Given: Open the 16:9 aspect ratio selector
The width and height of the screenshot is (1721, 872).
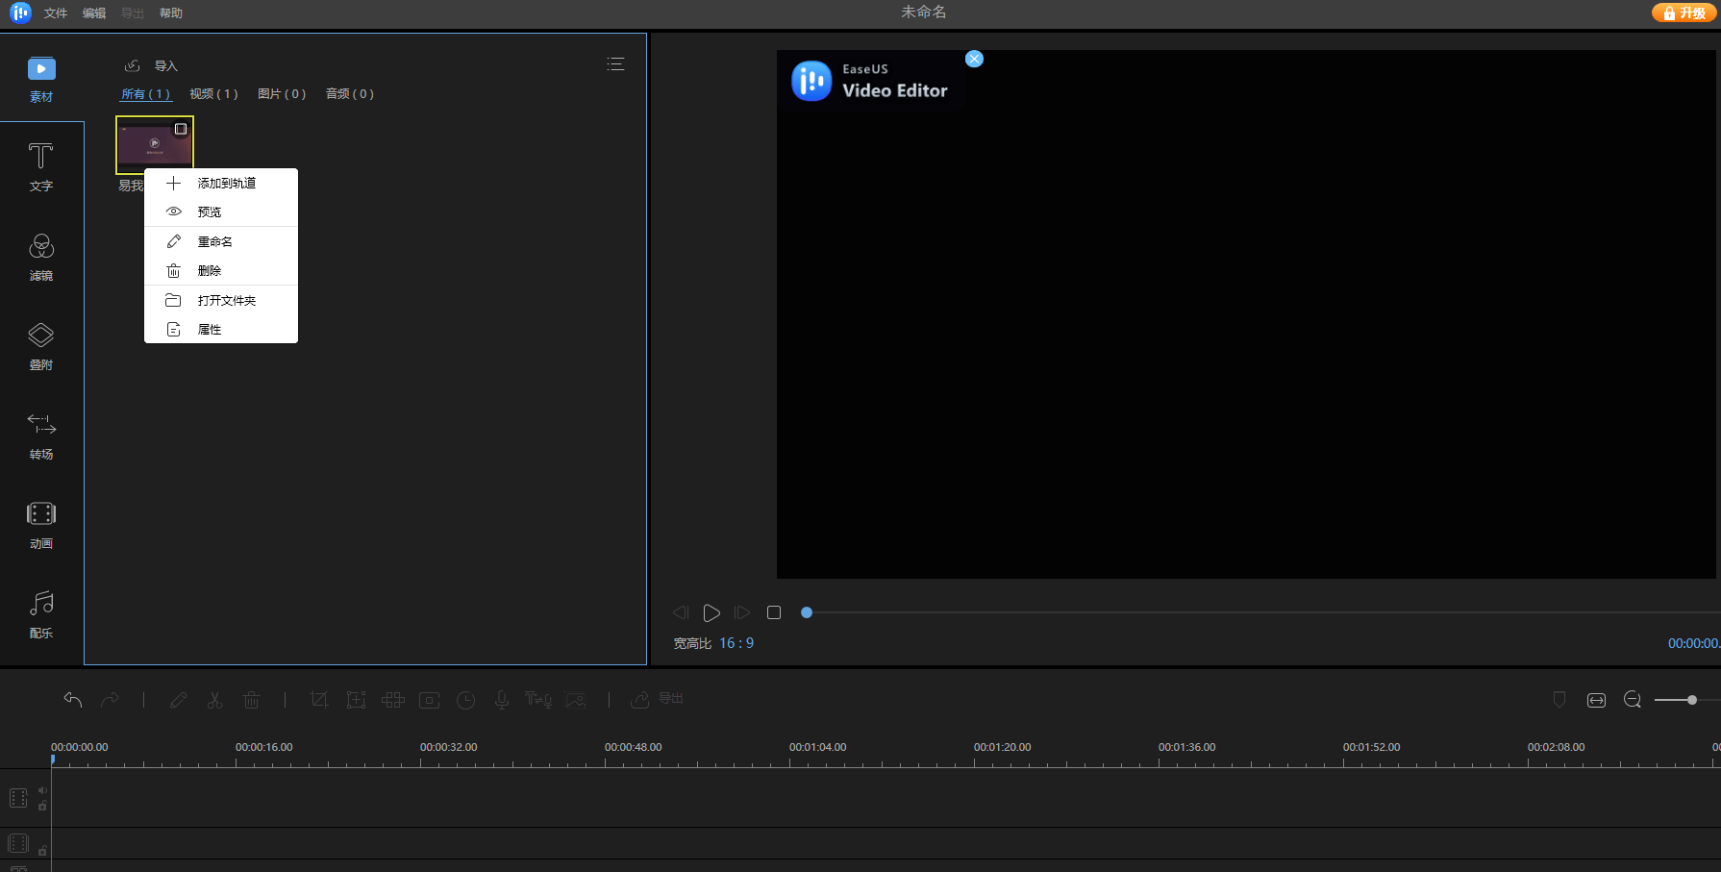Looking at the screenshot, I should coord(736,643).
